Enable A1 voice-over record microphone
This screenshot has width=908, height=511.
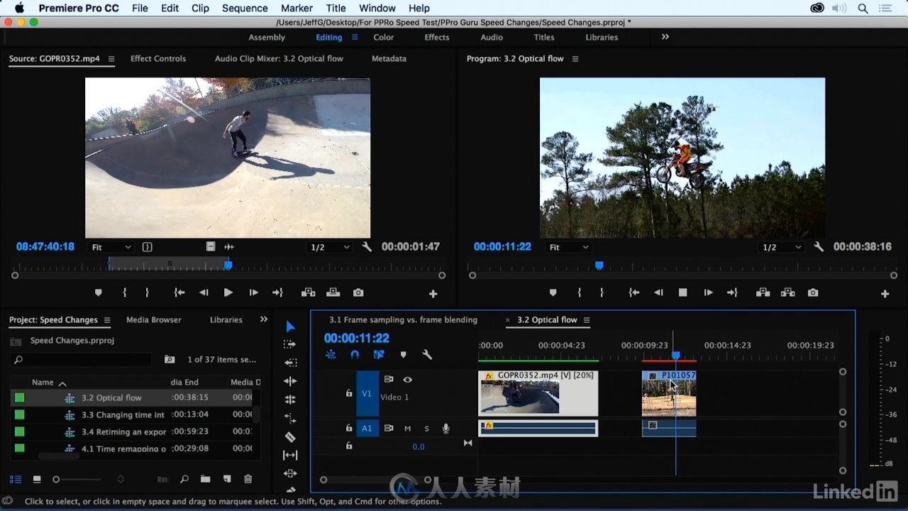446,428
